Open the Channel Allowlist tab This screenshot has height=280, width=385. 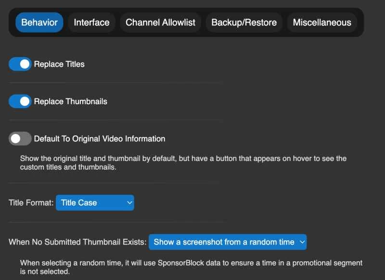(x=160, y=22)
